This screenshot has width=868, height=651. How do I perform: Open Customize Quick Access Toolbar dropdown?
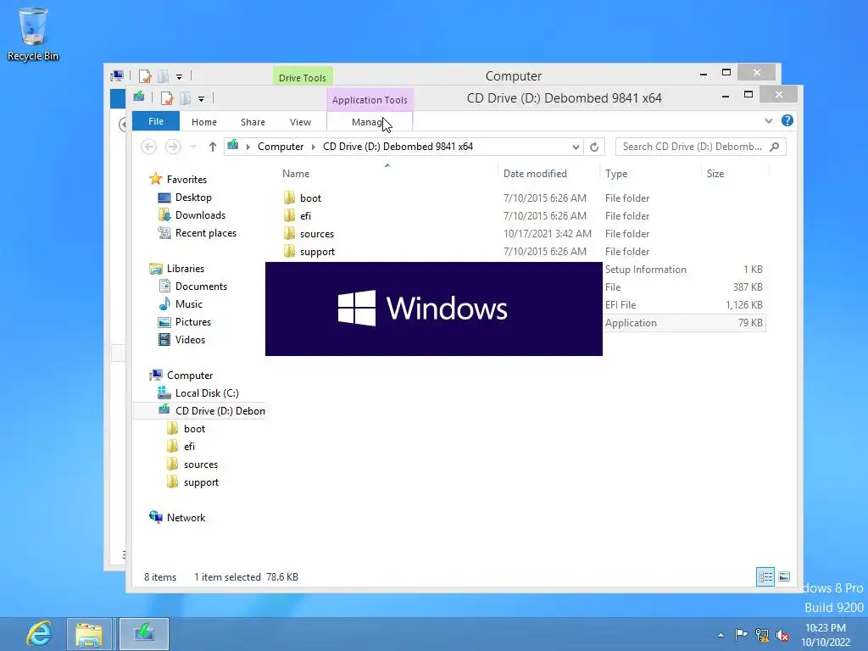pos(202,99)
